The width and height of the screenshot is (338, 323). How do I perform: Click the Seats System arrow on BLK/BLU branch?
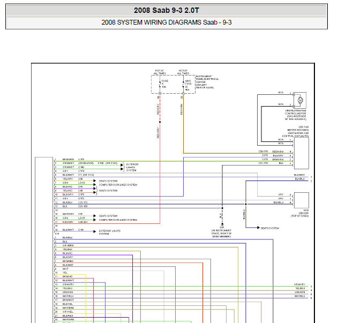[x=258, y=228]
